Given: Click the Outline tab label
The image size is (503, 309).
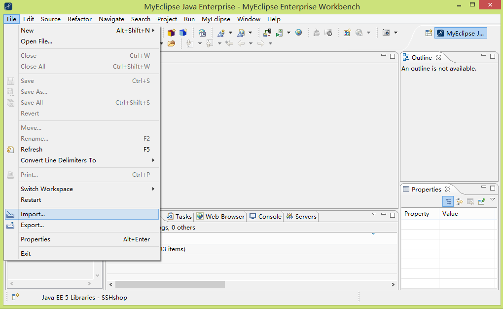Looking at the screenshot, I should point(422,57).
